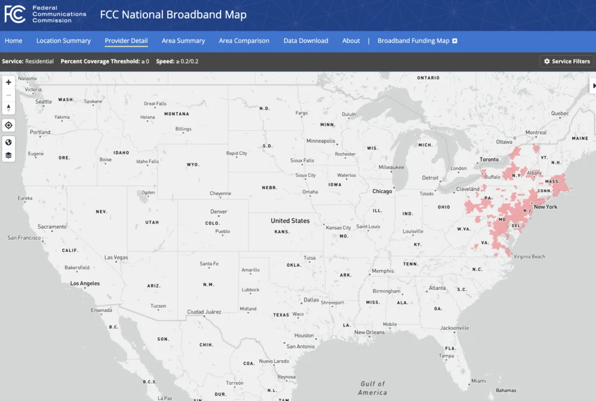The image size is (596, 401).
Task: Click the Ottawa city label
Action: click(x=504, y=142)
